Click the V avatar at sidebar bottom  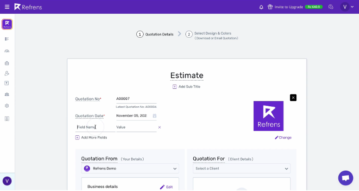pos(7,181)
